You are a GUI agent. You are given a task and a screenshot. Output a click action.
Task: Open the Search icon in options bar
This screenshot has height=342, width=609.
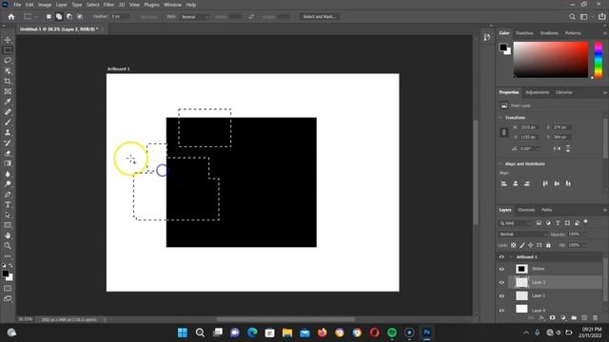572,17
